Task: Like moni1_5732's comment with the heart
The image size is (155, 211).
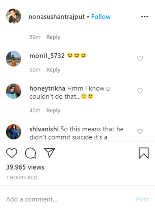Action: coord(140,58)
